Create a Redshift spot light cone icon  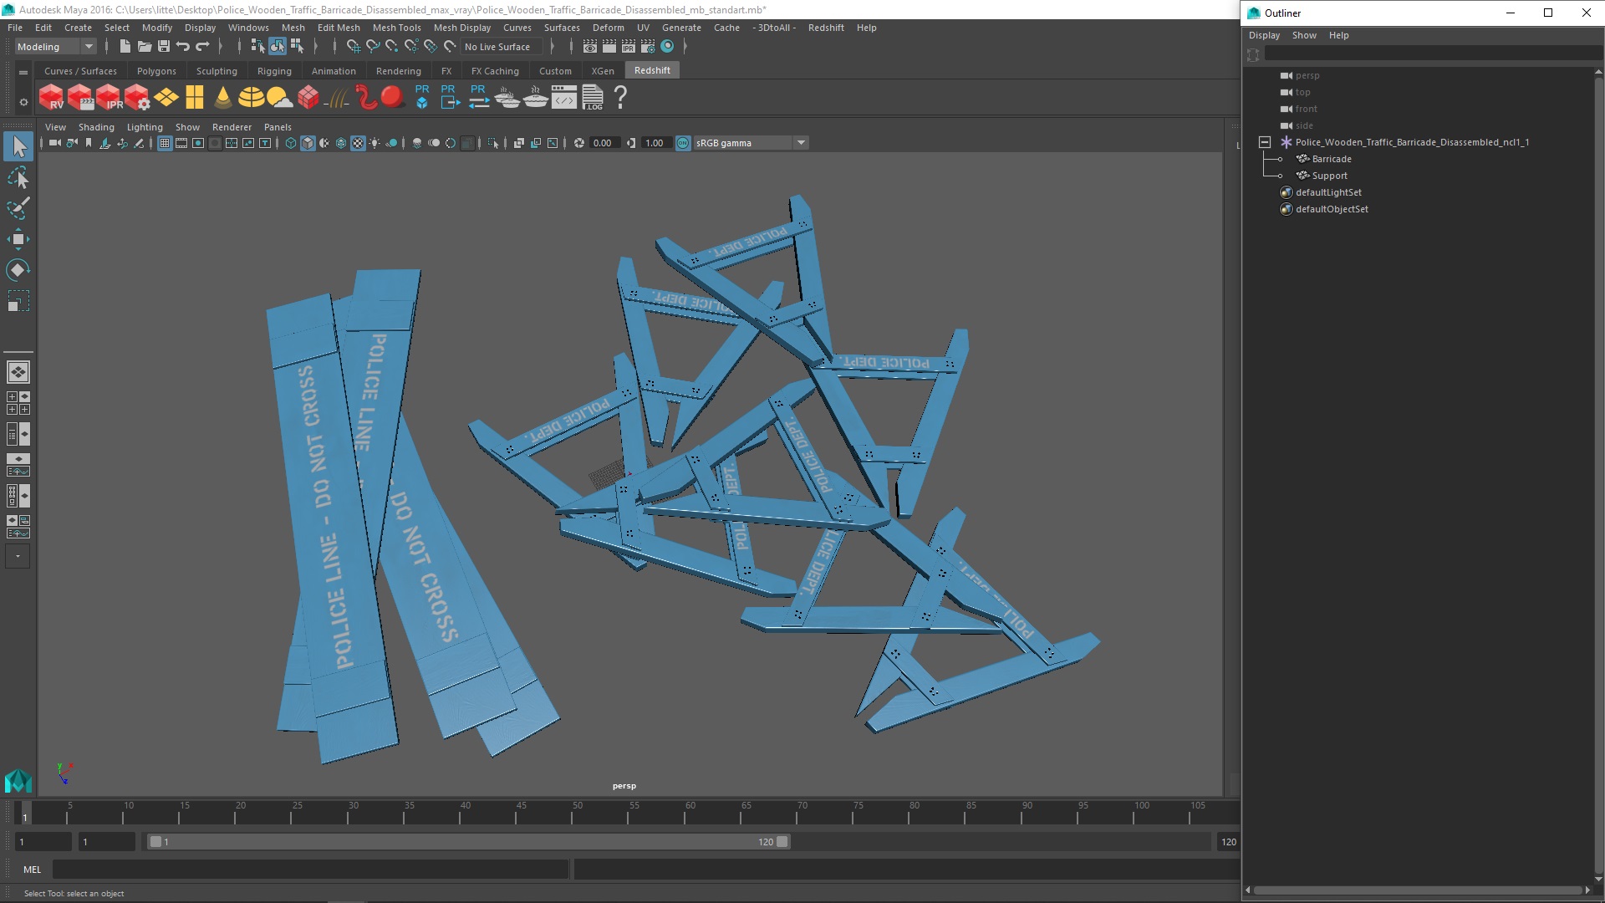pyautogui.click(x=222, y=98)
